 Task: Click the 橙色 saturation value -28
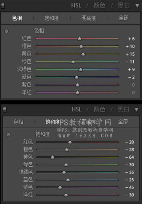coord(130,150)
